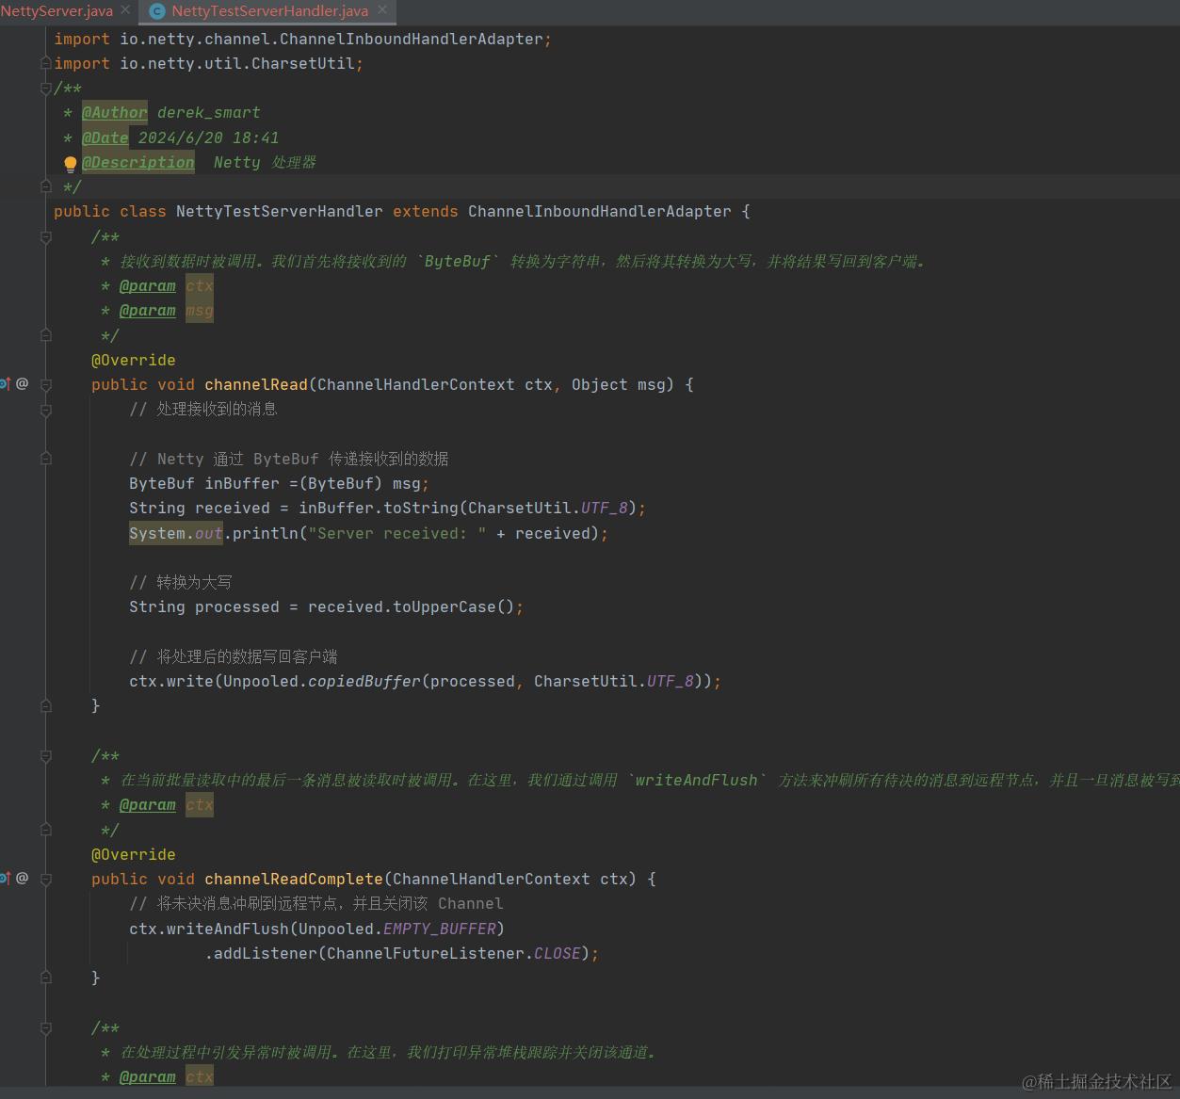Screen dimensions: 1180x1099
Task: Click the toUpperCase method call
Action: (445, 607)
